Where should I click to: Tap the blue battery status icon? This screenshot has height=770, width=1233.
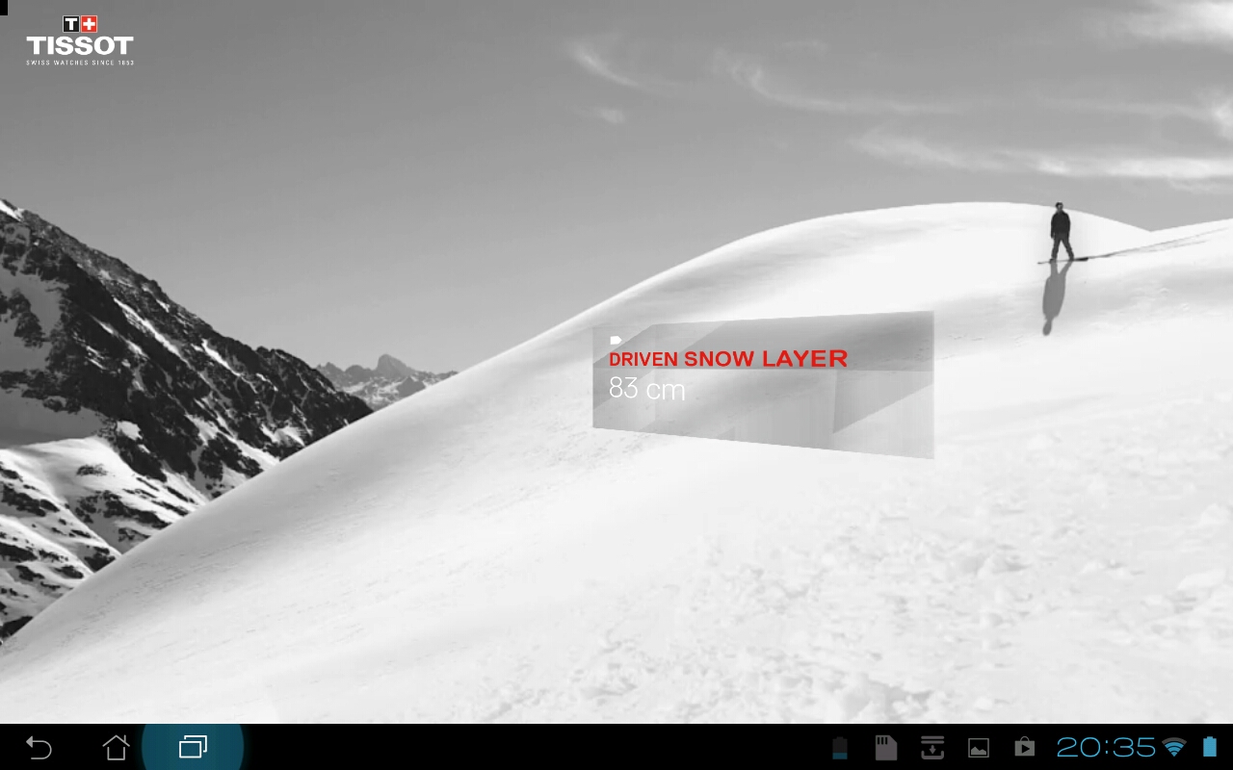pyautogui.click(x=1210, y=747)
